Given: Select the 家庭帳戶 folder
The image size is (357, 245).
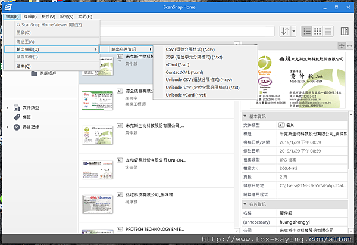Looking at the screenshot, I should pos(43,73).
